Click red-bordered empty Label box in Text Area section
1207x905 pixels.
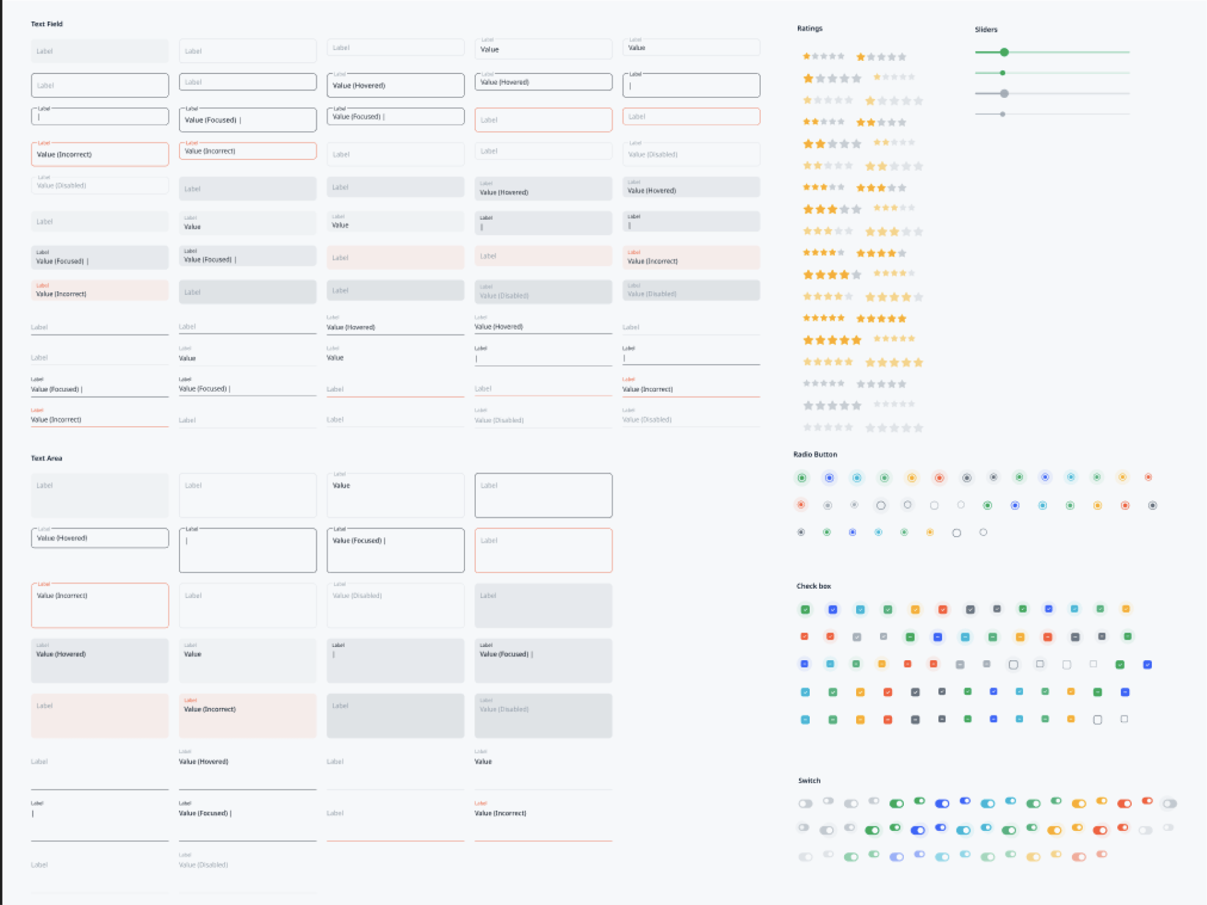click(x=543, y=550)
